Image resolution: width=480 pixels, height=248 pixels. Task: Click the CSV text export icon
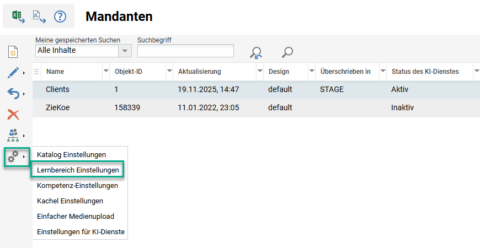pos(39,16)
